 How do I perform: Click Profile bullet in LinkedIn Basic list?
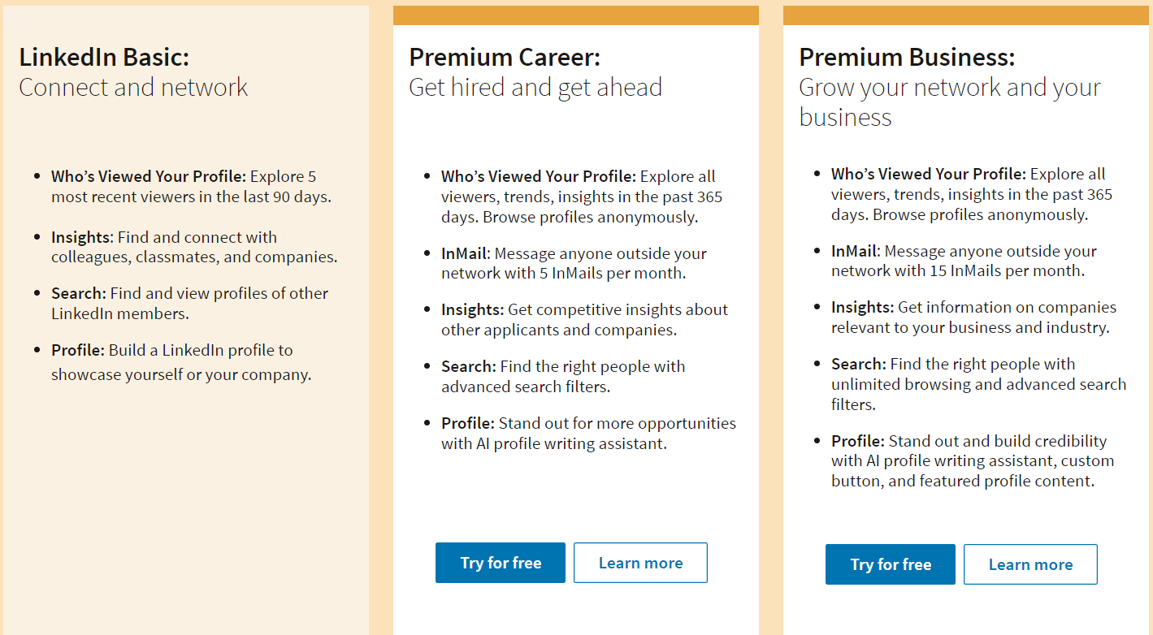click(78, 350)
